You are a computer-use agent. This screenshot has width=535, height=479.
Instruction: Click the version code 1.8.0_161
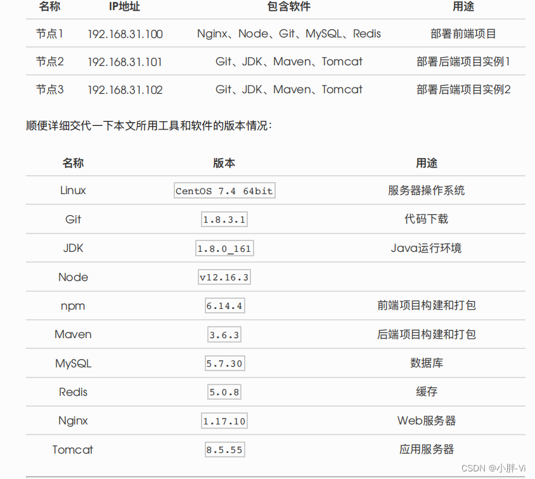pyautogui.click(x=224, y=248)
